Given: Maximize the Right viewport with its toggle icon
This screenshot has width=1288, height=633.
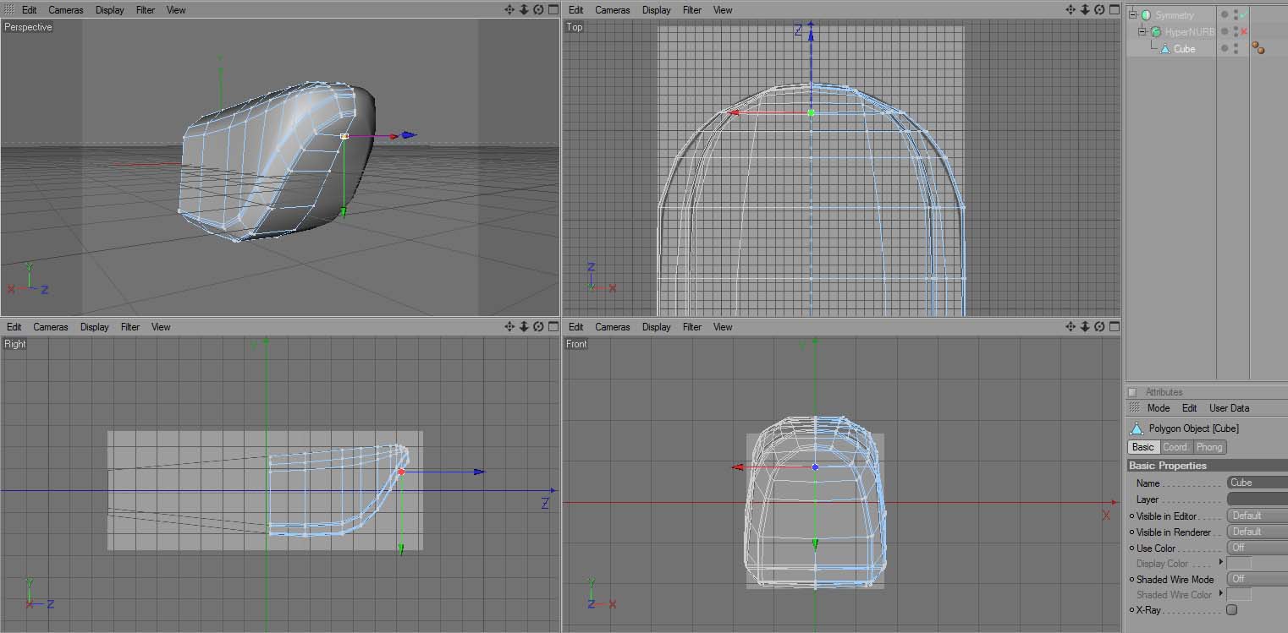Looking at the screenshot, I should tap(553, 326).
